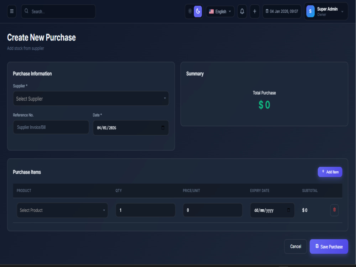
Task: Click the purchase Date field
Action: pyautogui.click(x=131, y=128)
